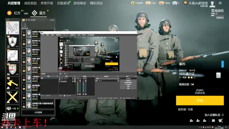The width and height of the screenshot is (229, 129).
Task: Click second blue volume slider in OBS mixer
Action: click(86, 86)
